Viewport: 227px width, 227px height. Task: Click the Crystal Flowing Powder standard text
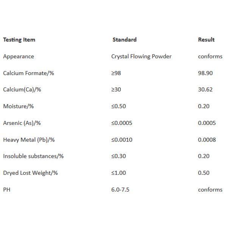coord(141,56)
